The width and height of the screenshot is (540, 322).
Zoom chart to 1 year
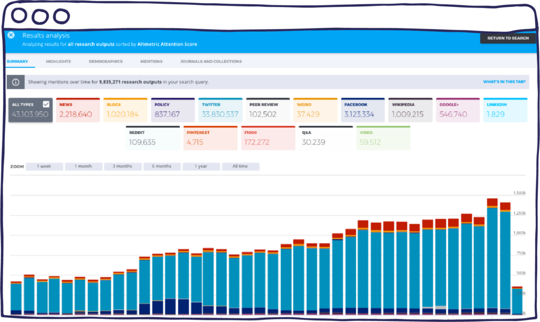(201, 166)
